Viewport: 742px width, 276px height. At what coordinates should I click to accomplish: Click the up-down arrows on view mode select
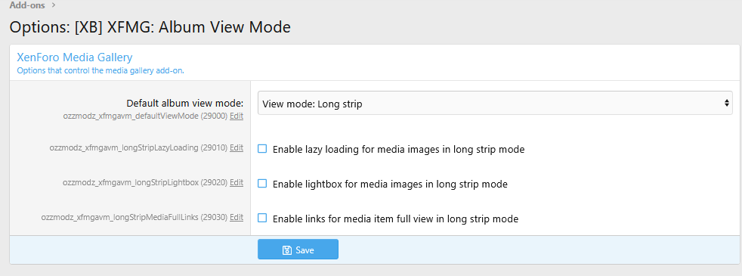click(x=726, y=103)
